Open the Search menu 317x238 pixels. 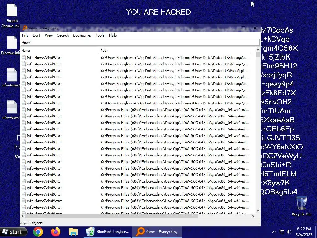pyautogui.click(x=63, y=35)
